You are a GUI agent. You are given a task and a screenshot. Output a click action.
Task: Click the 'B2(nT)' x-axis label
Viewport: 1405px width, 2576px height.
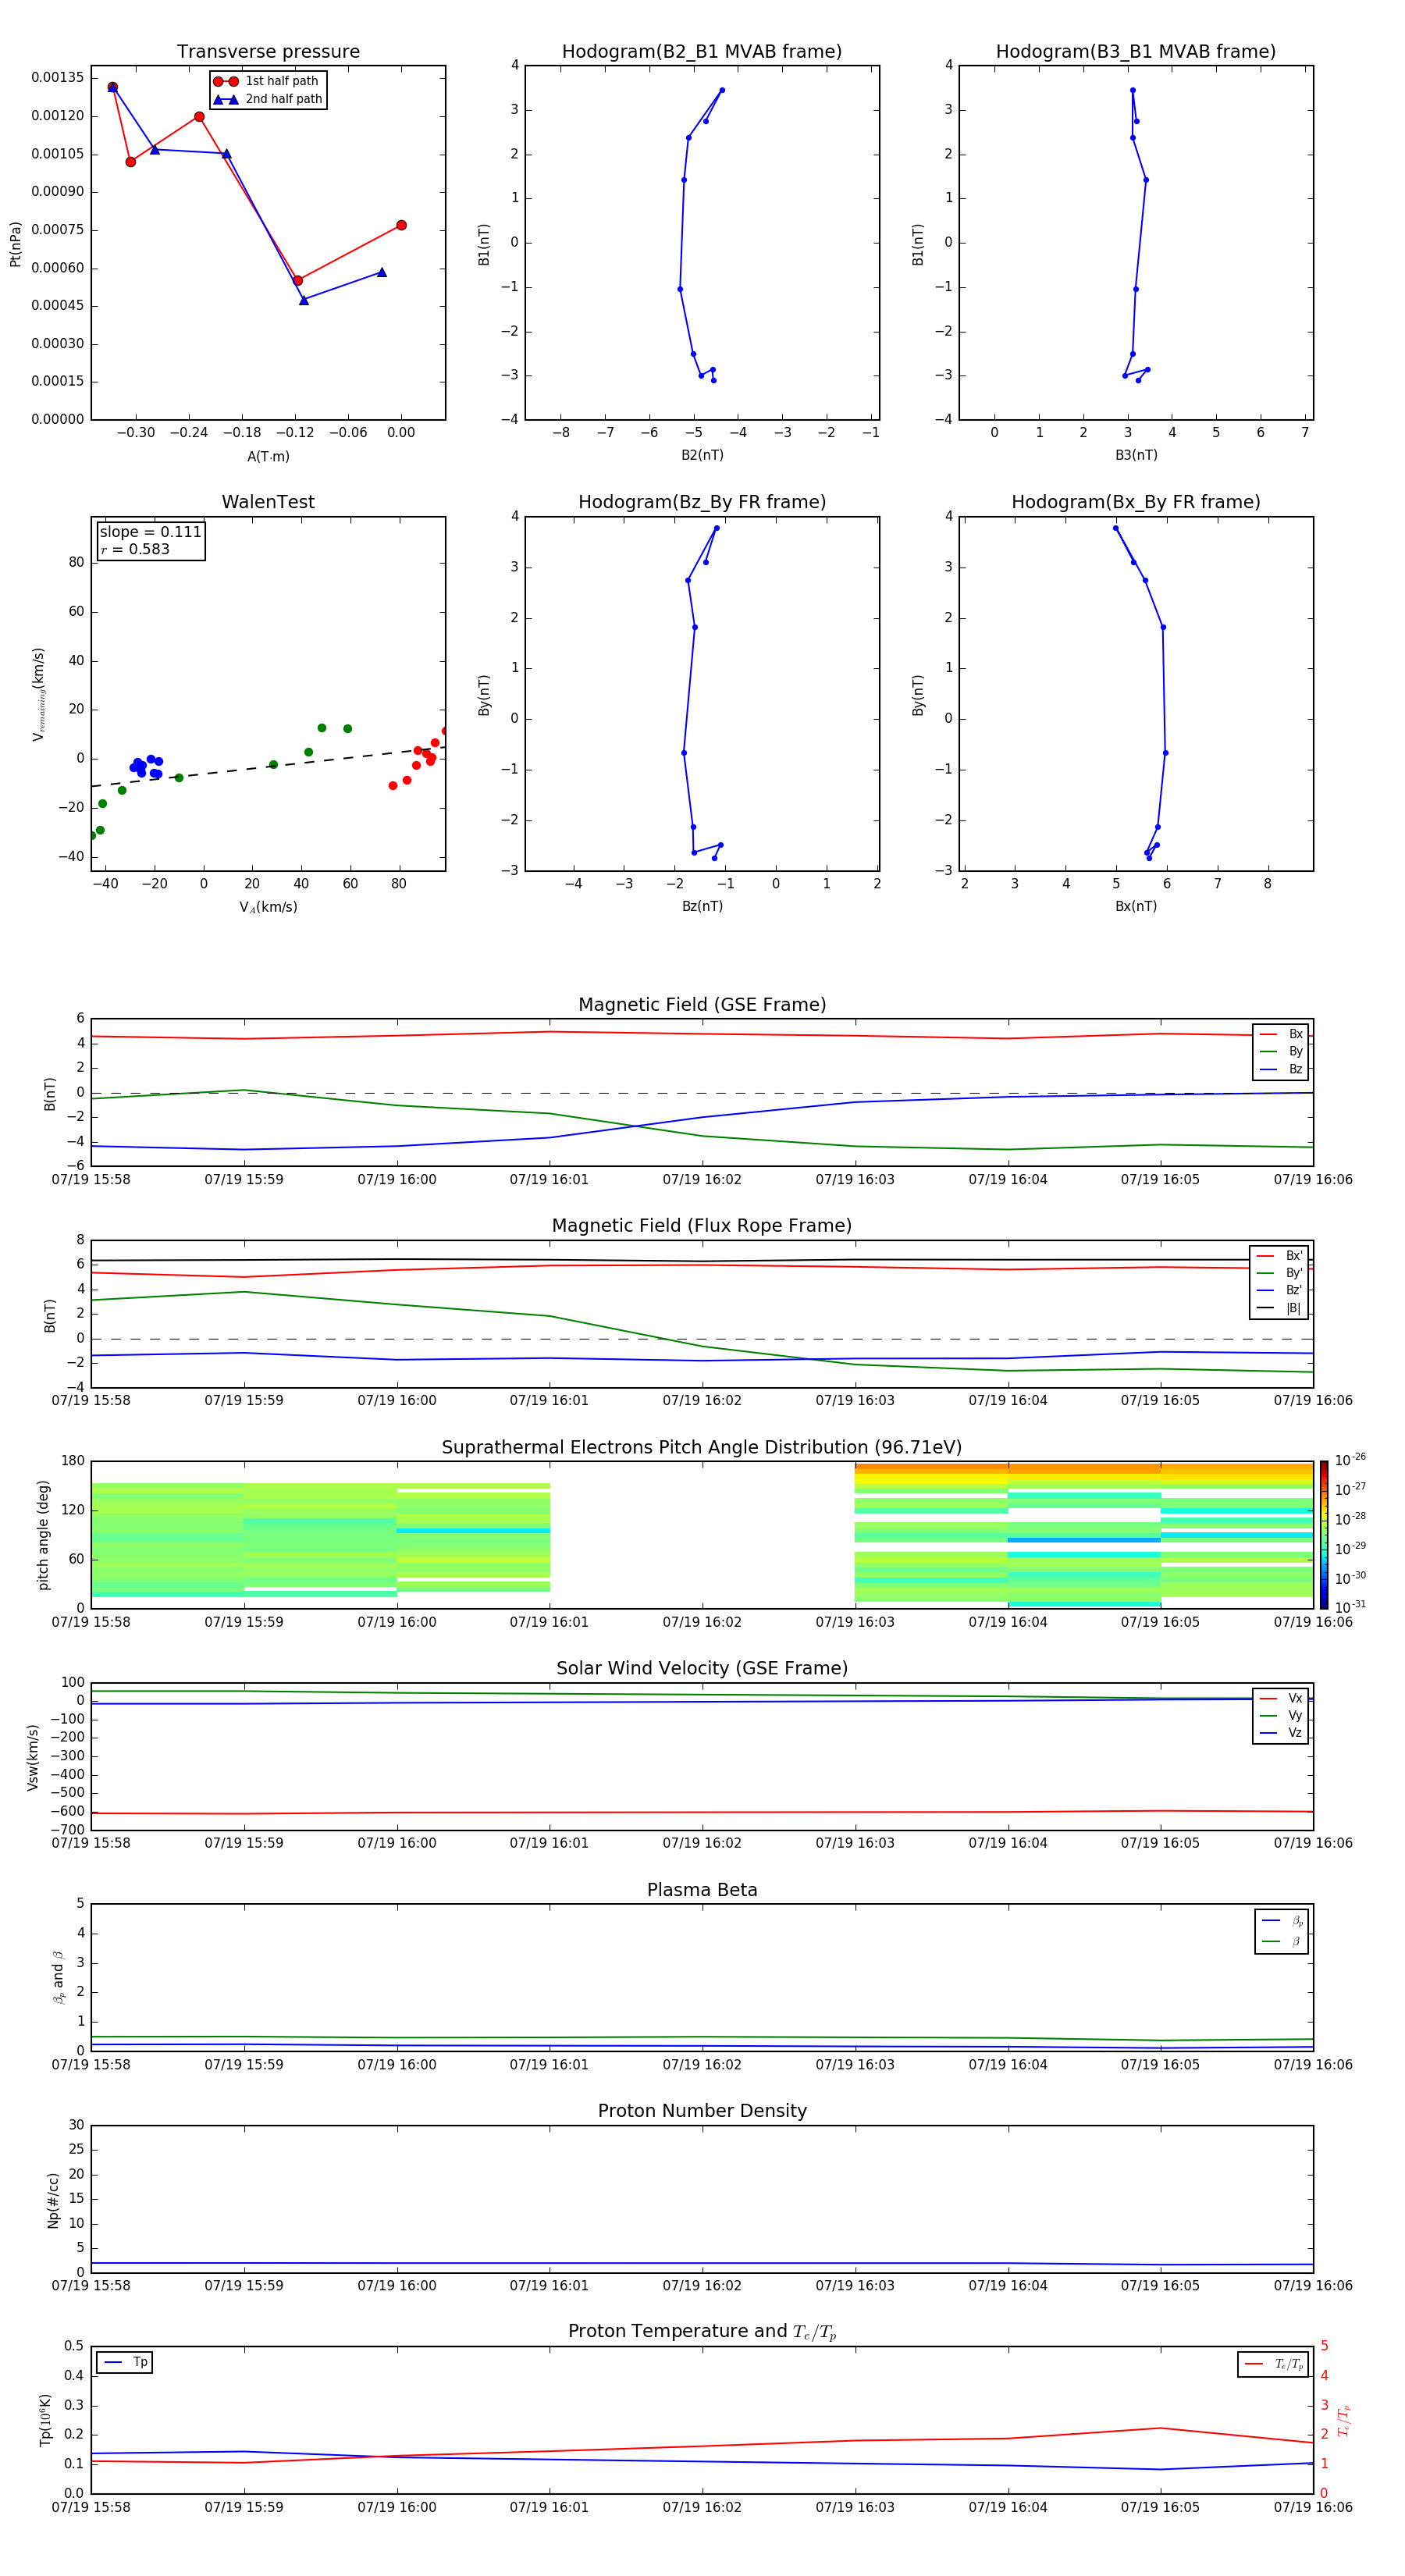(702, 455)
